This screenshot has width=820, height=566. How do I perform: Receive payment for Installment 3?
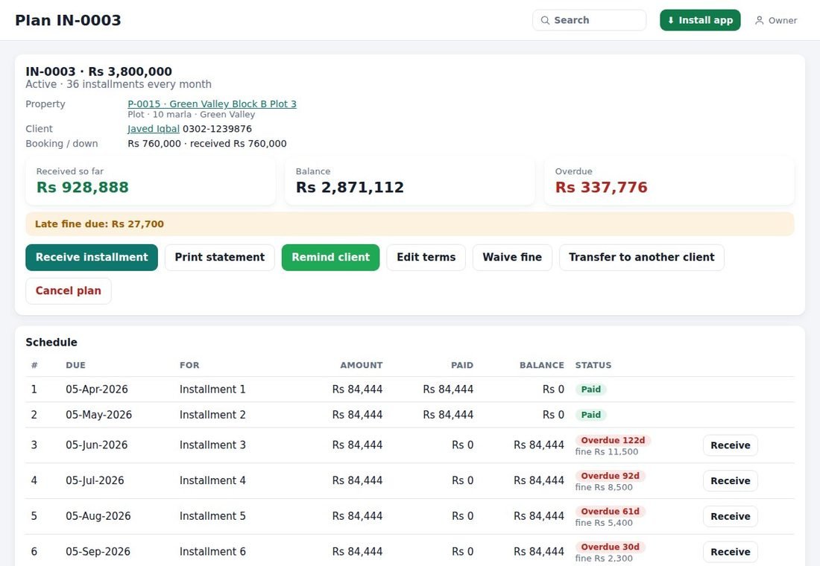(730, 445)
